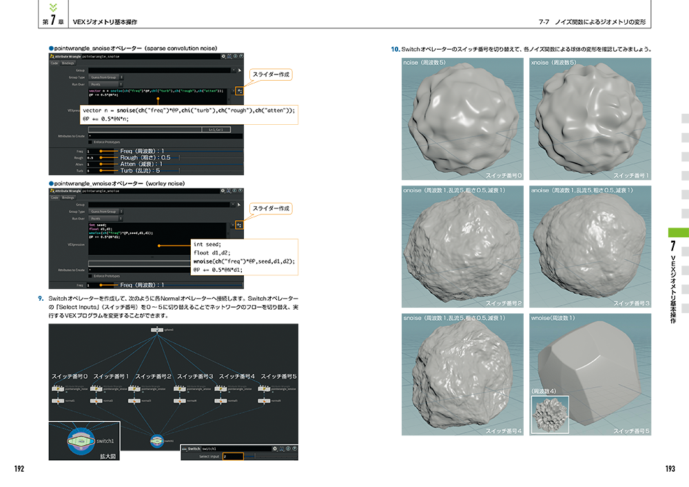Click slider-creation icon in pointwrangle_snoise panel
Image resolution: width=689 pixels, height=487 pixels.
pos(239,90)
